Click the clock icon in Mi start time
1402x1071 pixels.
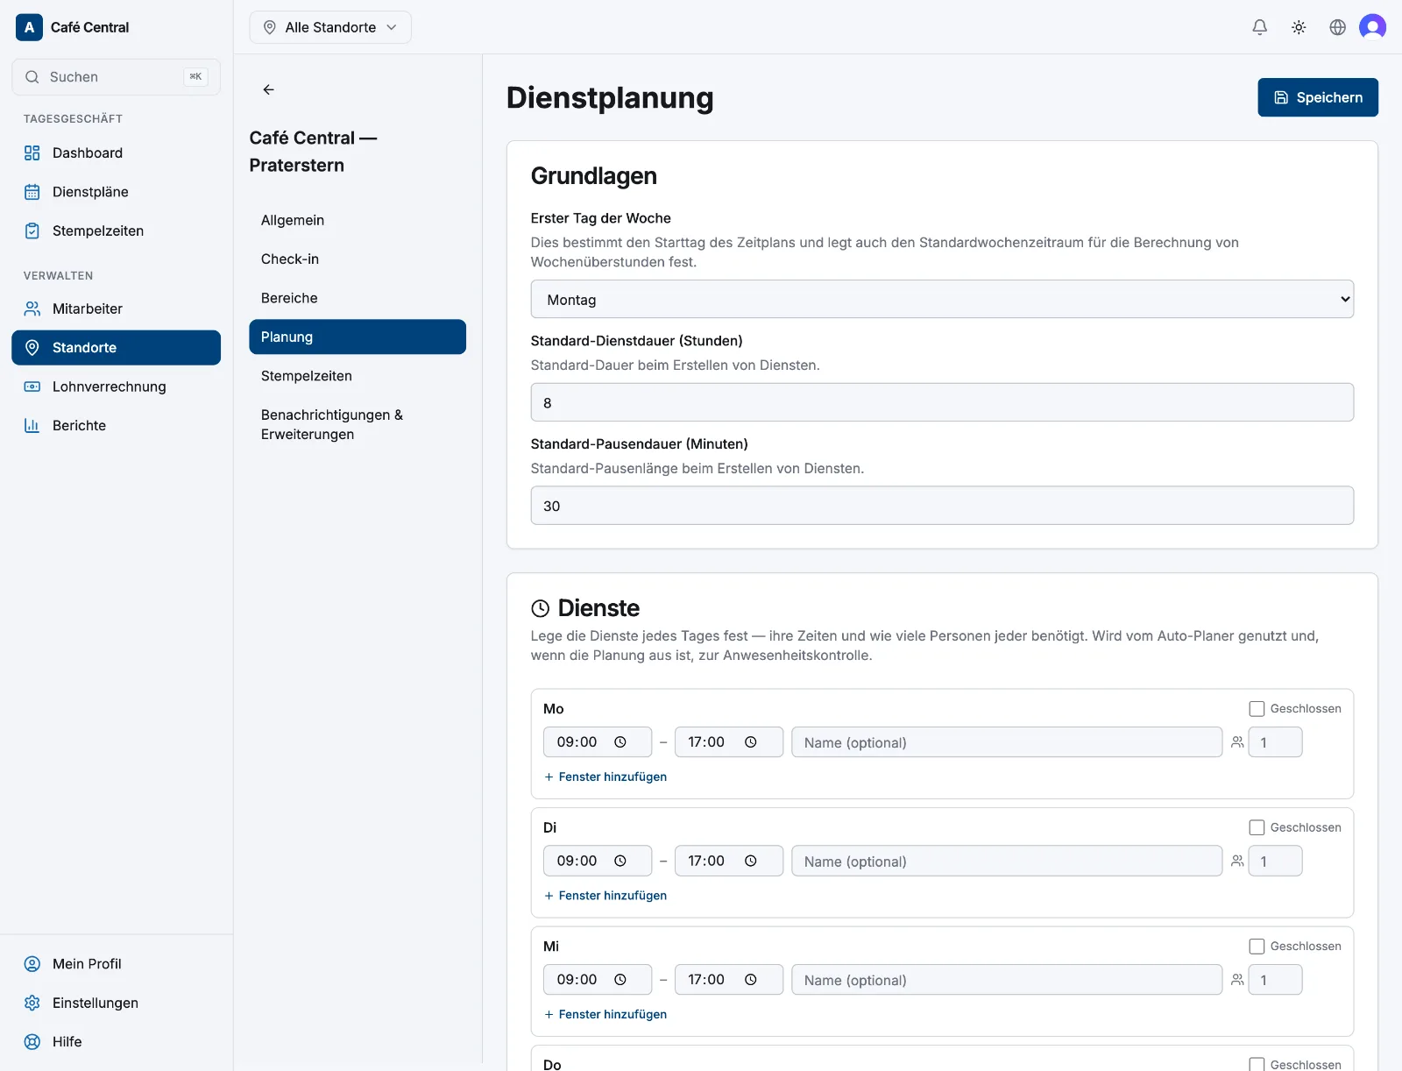pos(620,980)
